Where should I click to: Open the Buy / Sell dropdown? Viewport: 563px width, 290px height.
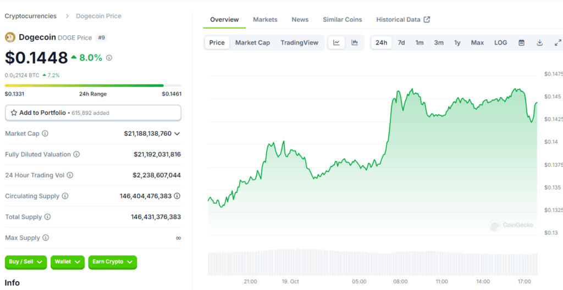[x=26, y=262]
